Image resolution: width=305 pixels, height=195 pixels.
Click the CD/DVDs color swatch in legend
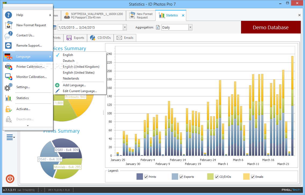[x=210, y=177]
